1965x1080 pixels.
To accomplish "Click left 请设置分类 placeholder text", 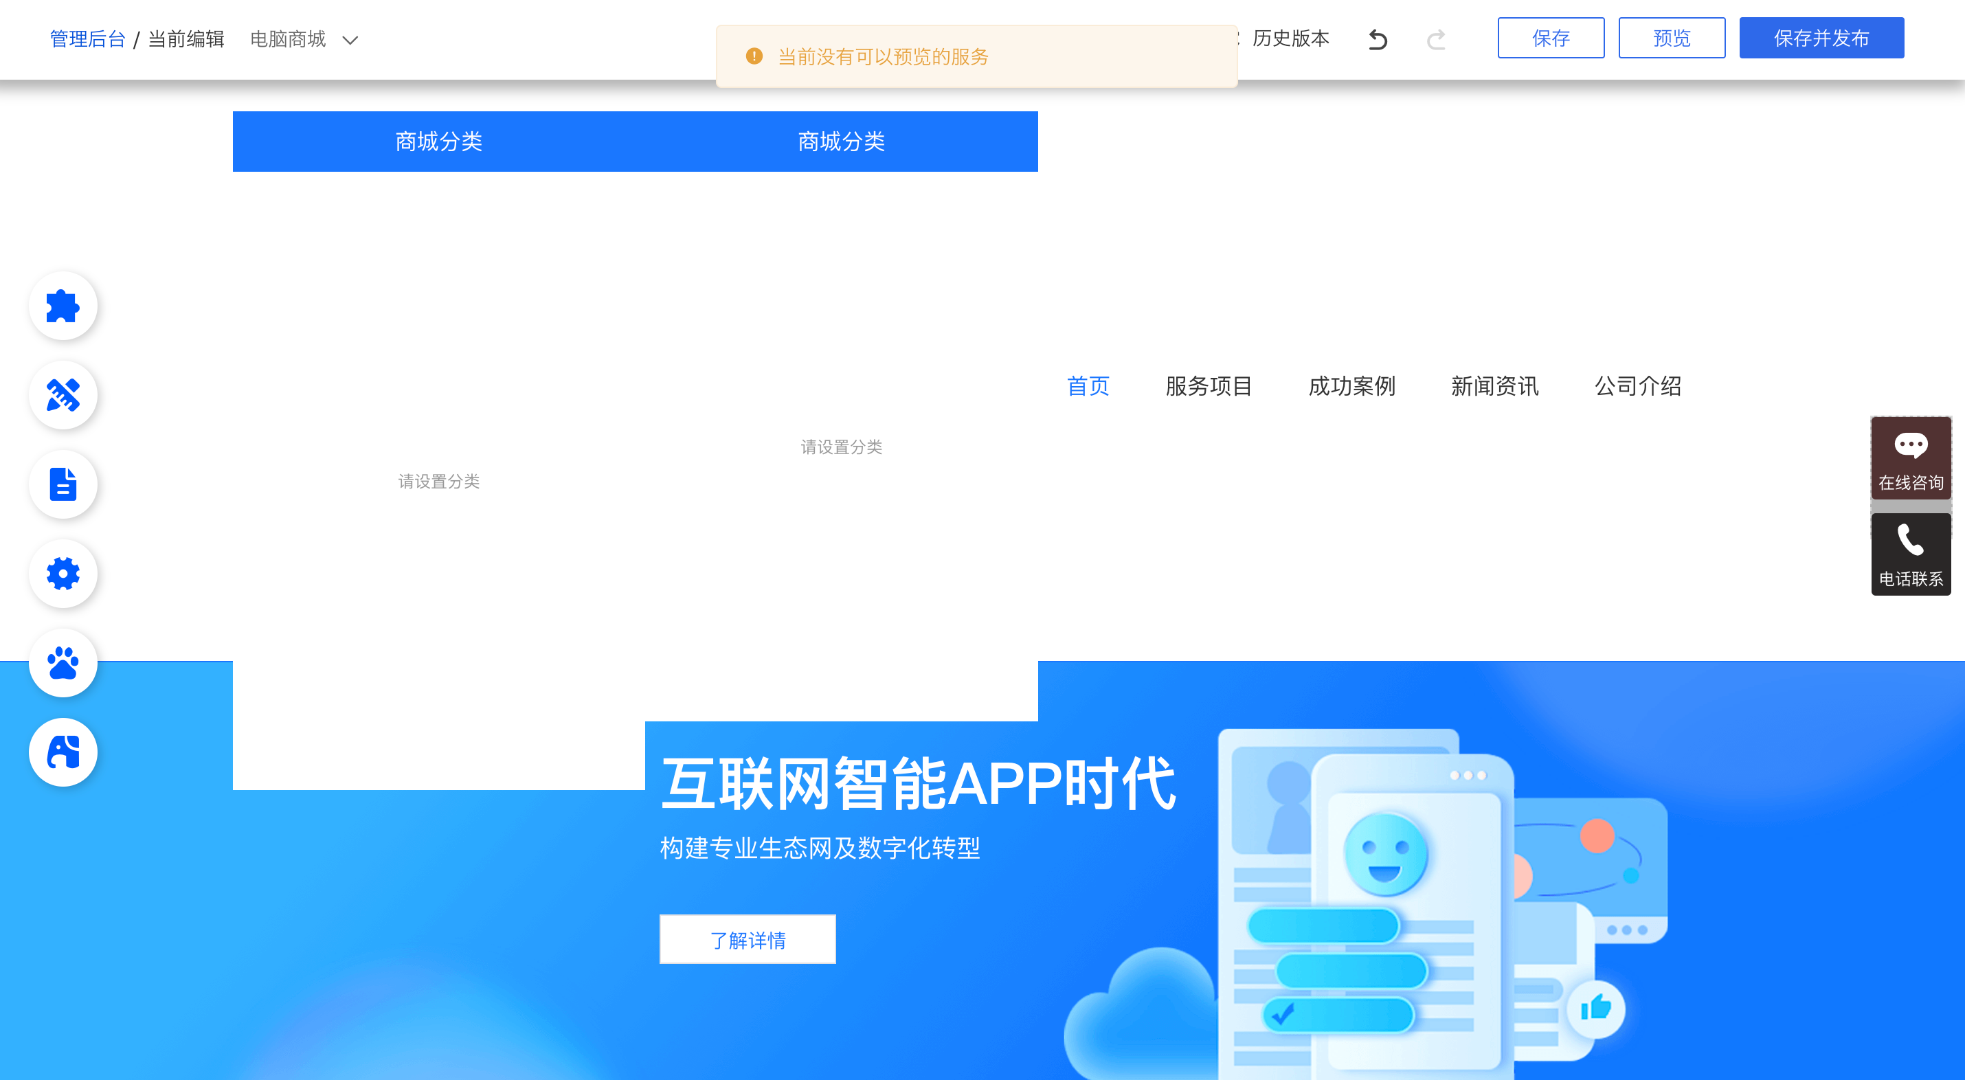I will (x=438, y=482).
